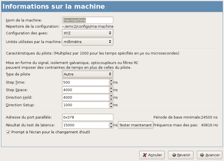Decrease Step Time with the down arrow
224x161 pixels.
tap(111, 84)
